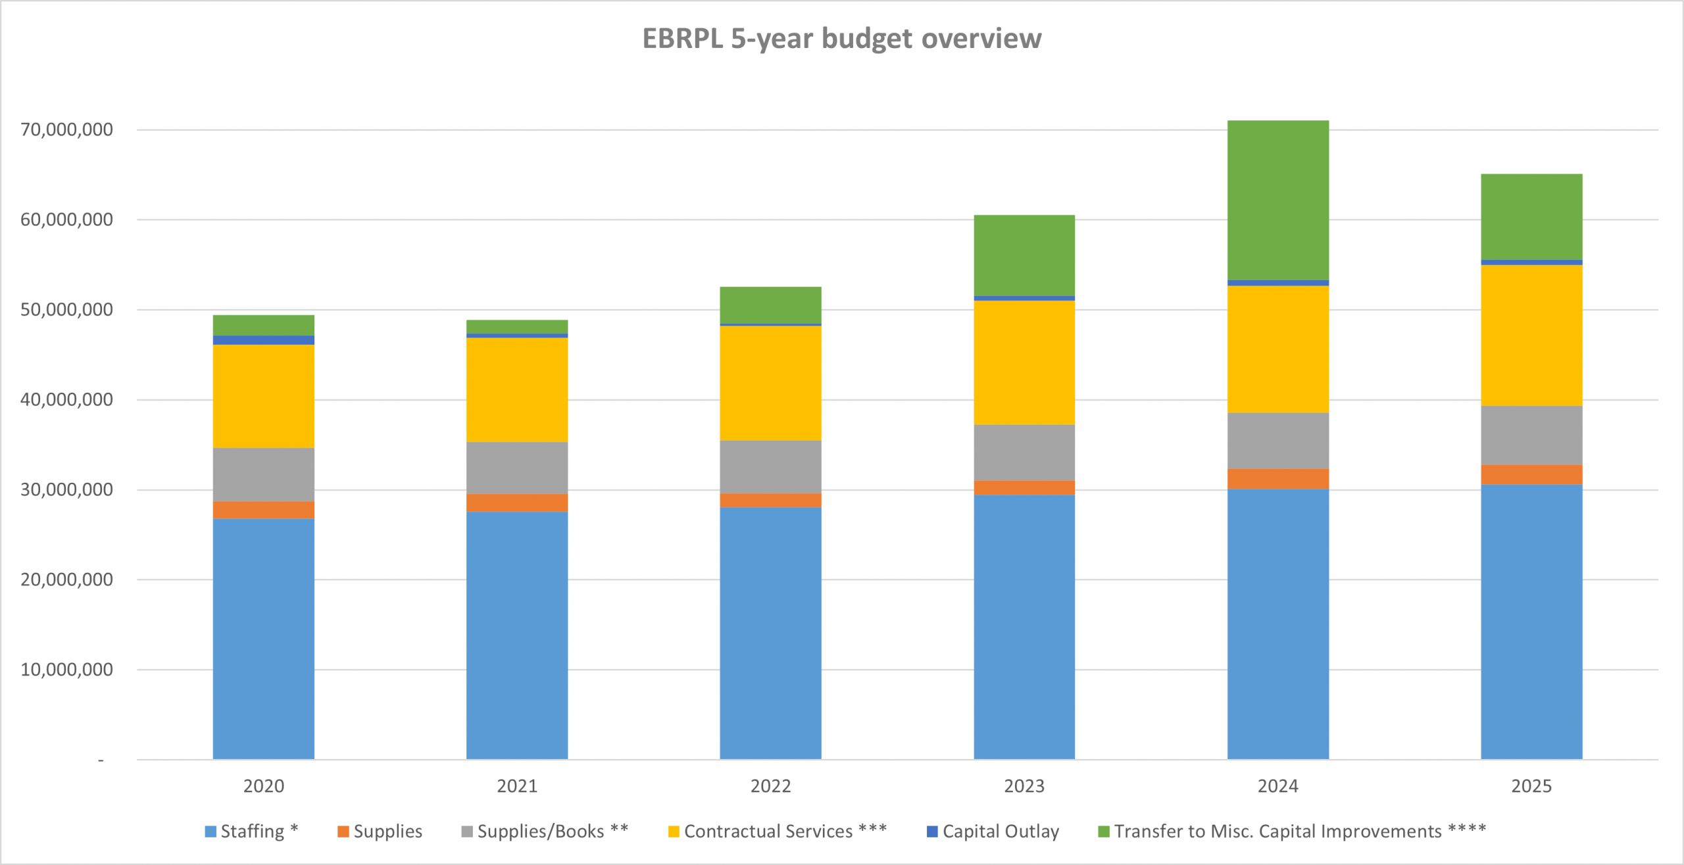The width and height of the screenshot is (1684, 865).
Task: Click the 50,000,000 y-axis label
Action: coord(66,310)
